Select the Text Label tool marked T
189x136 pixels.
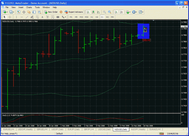pyautogui.click(x=47, y=17)
